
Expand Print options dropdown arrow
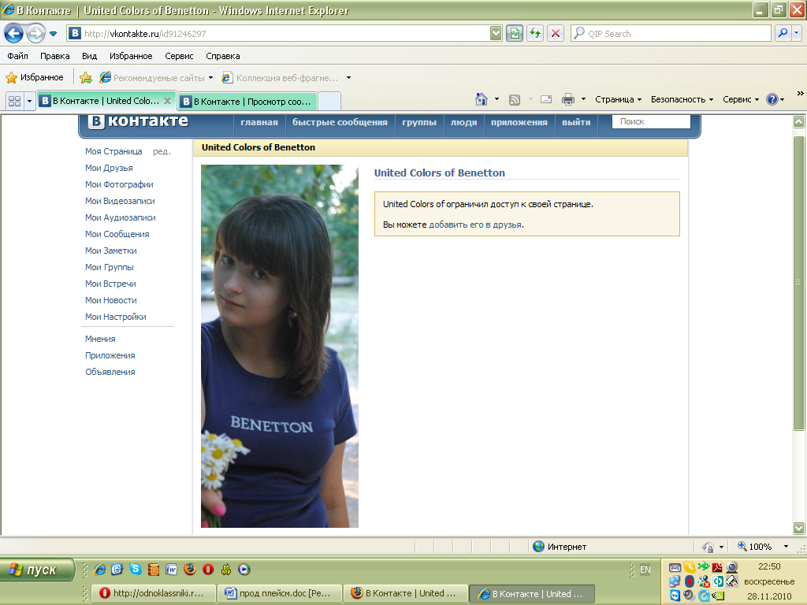click(583, 99)
